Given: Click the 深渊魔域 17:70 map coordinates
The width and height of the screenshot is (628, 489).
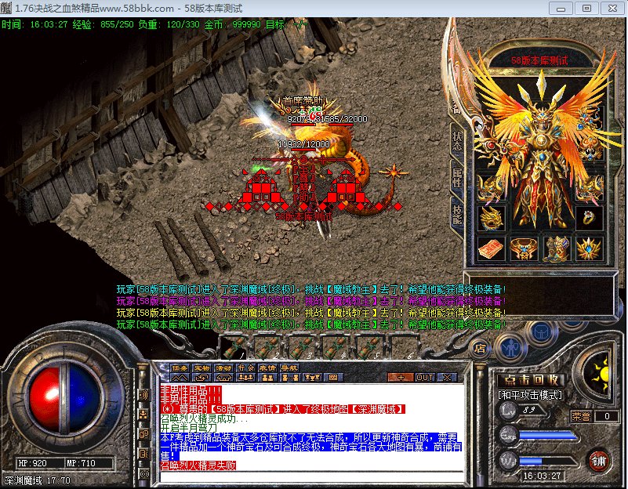Looking at the screenshot, I should pos(37,480).
